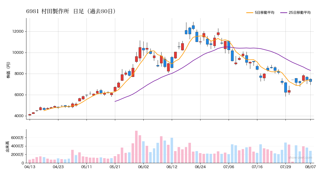Select the 04/13 date label
Screen dimensions: 327x181
click(30, 166)
